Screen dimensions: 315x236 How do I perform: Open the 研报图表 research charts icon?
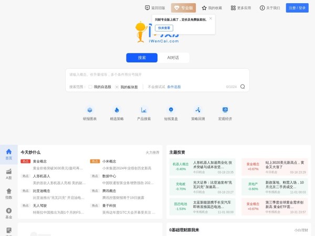point(90,110)
